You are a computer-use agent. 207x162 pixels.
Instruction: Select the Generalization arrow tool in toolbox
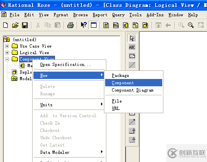(132, 131)
